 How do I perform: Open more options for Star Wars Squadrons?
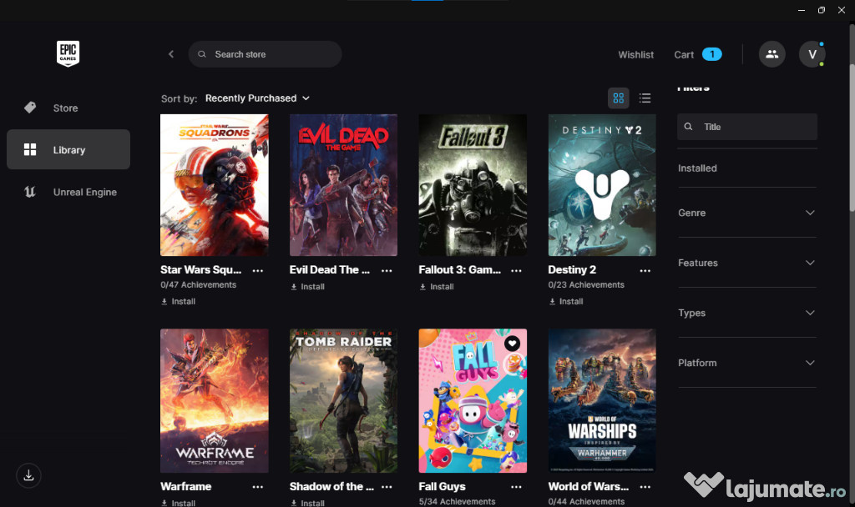pos(258,271)
